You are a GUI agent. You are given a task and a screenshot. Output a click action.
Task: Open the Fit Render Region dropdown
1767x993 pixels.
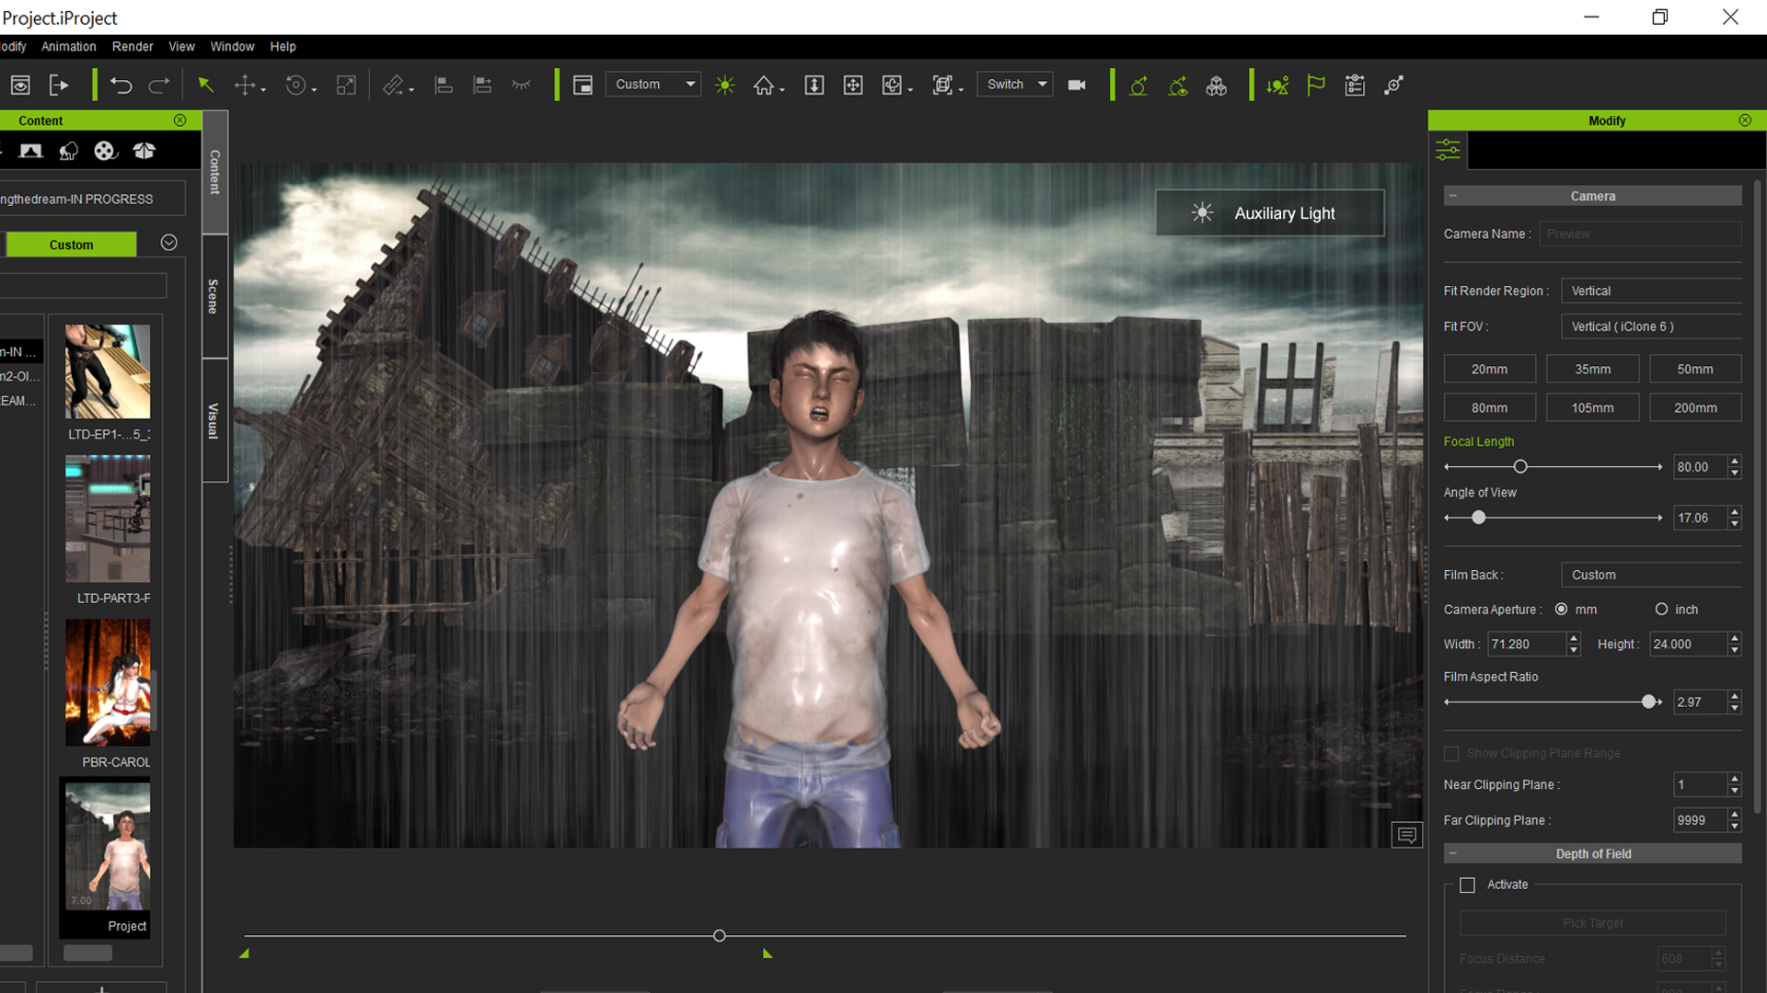coord(1651,291)
